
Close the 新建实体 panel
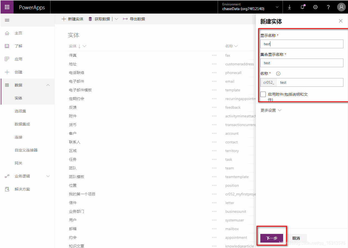pyautogui.click(x=341, y=21)
